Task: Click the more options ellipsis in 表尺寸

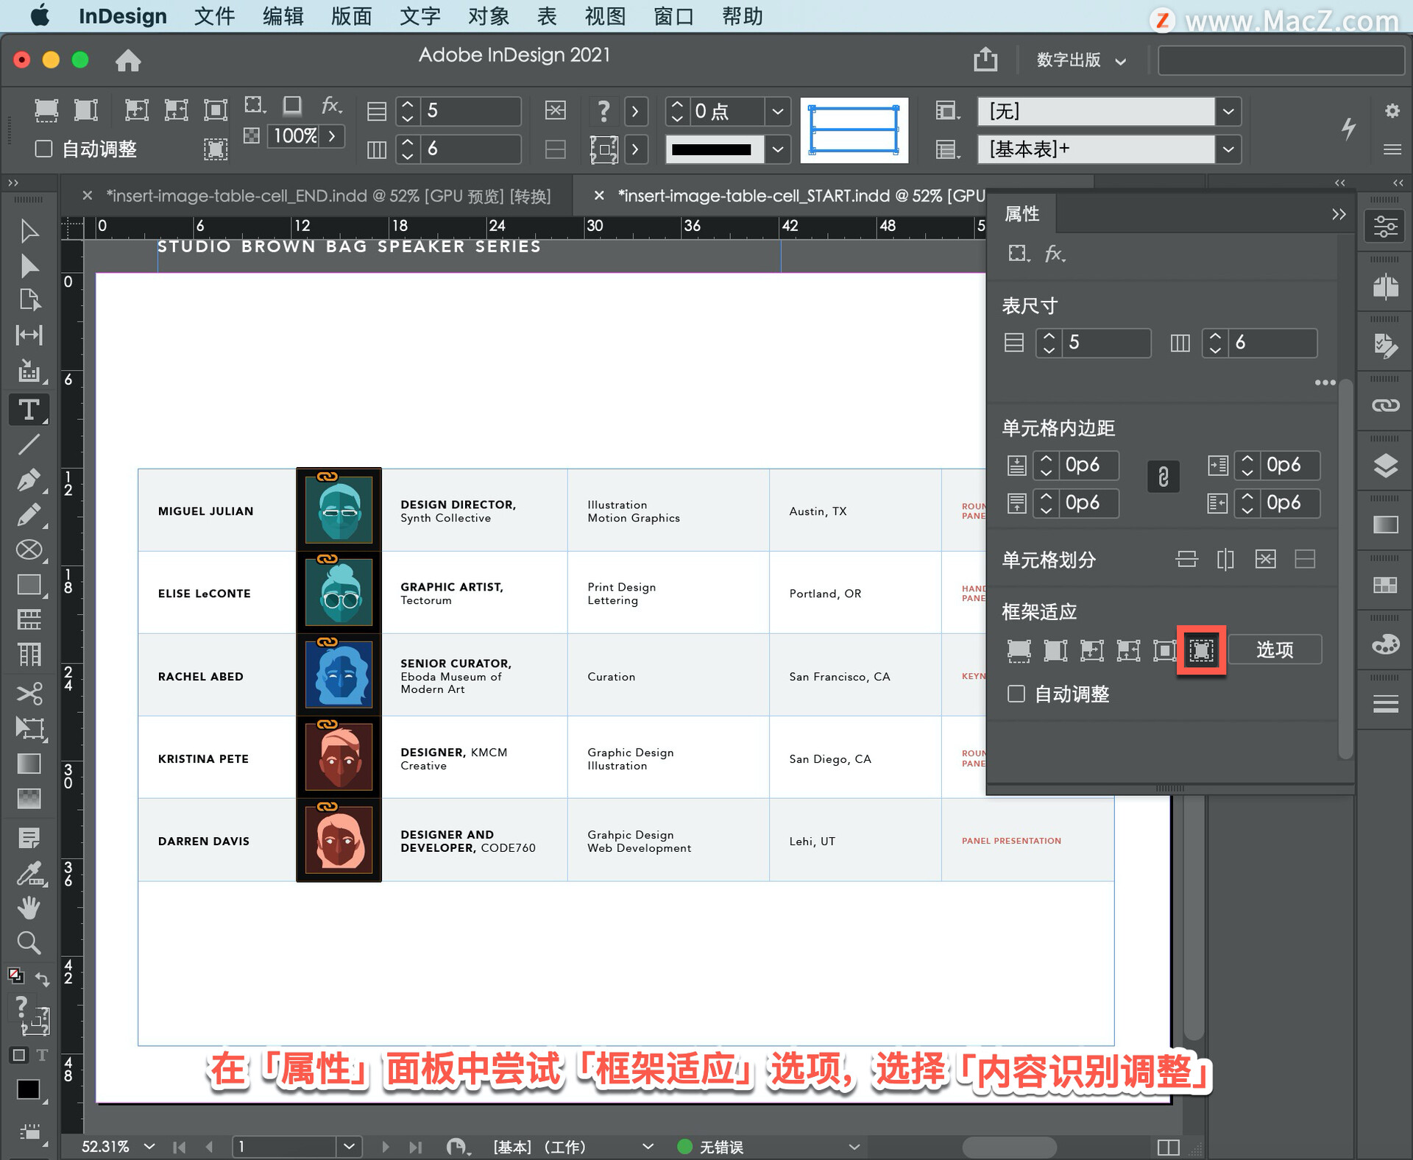Action: click(x=1325, y=382)
